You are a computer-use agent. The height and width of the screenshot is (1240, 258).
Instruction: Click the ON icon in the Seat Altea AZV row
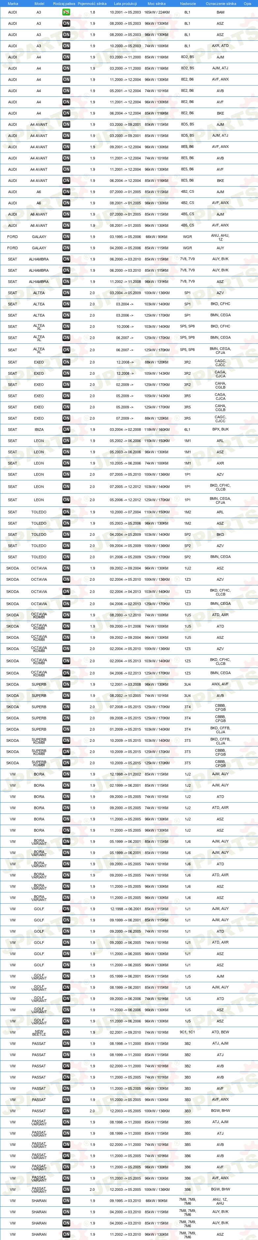66,293
